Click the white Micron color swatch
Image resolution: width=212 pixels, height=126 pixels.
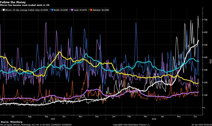tap(4, 10)
